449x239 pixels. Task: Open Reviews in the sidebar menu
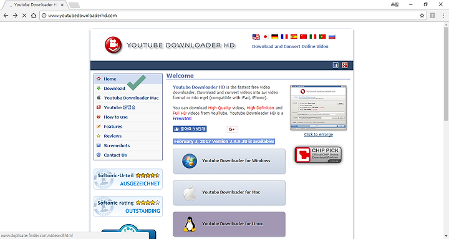click(128, 136)
